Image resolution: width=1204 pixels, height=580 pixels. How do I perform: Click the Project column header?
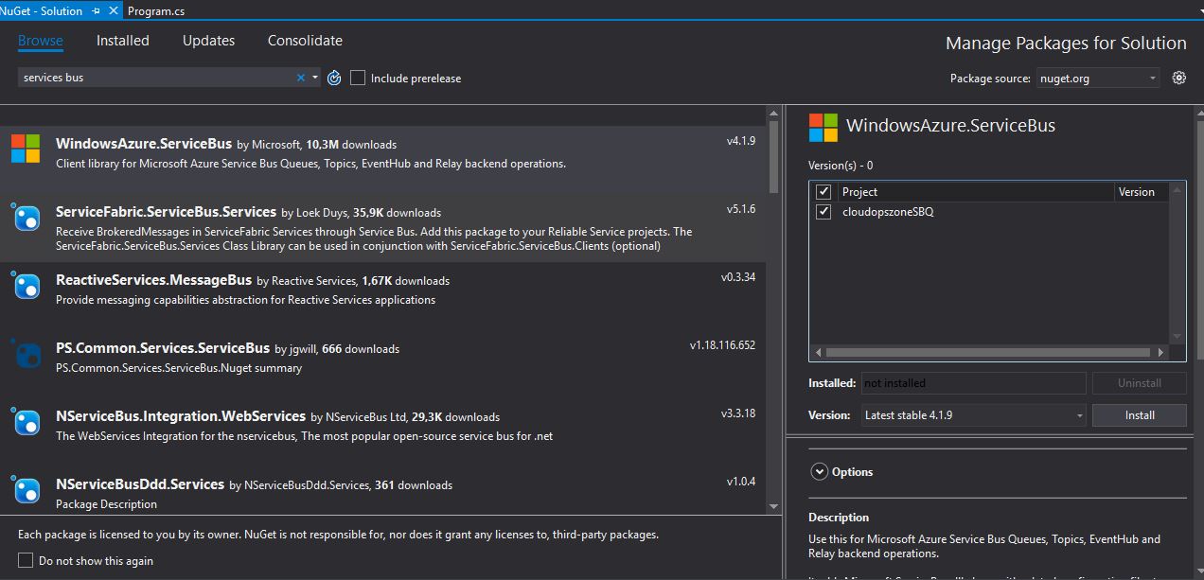click(976, 191)
